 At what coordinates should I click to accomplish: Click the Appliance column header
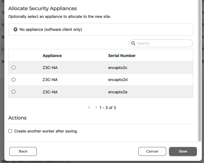52,55
